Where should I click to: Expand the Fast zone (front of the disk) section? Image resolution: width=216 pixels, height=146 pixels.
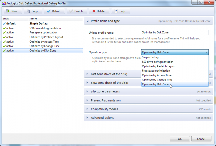[87, 74]
